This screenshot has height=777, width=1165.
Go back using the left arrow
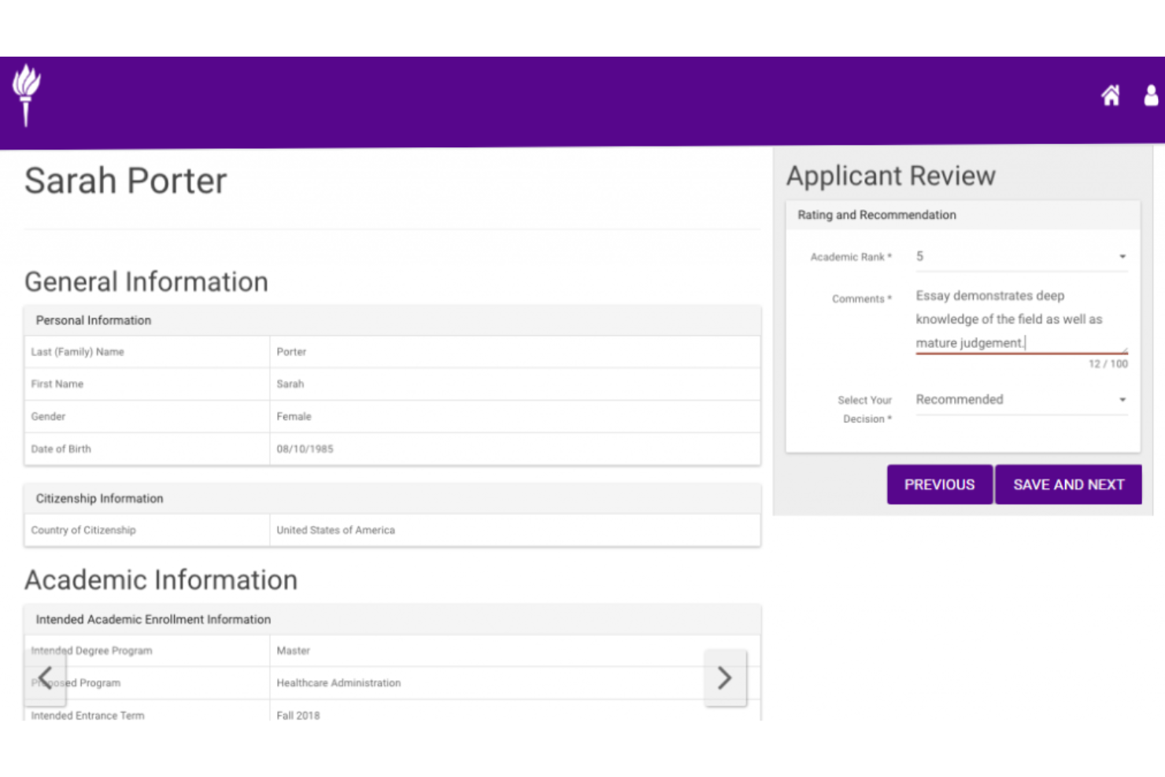click(45, 677)
